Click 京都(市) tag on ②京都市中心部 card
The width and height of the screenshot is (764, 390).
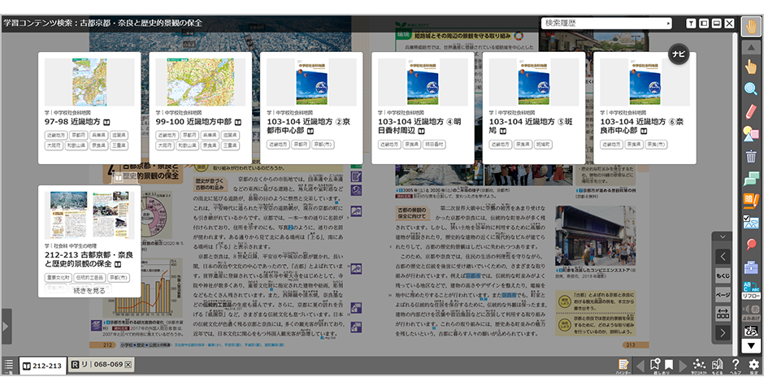pyautogui.click(x=323, y=145)
